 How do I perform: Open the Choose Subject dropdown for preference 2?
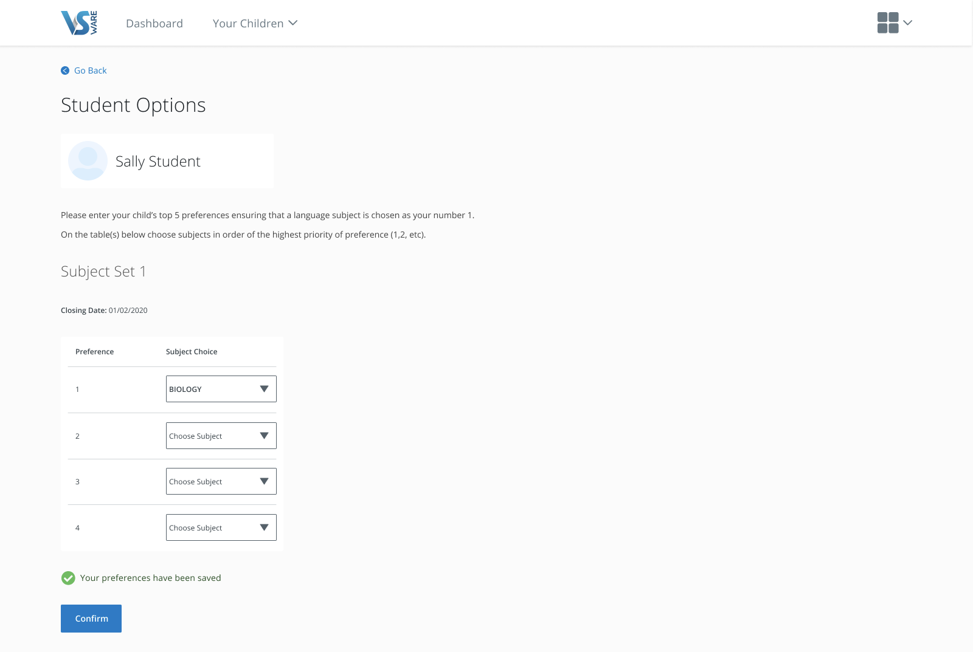pyautogui.click(x=221, y=436)
